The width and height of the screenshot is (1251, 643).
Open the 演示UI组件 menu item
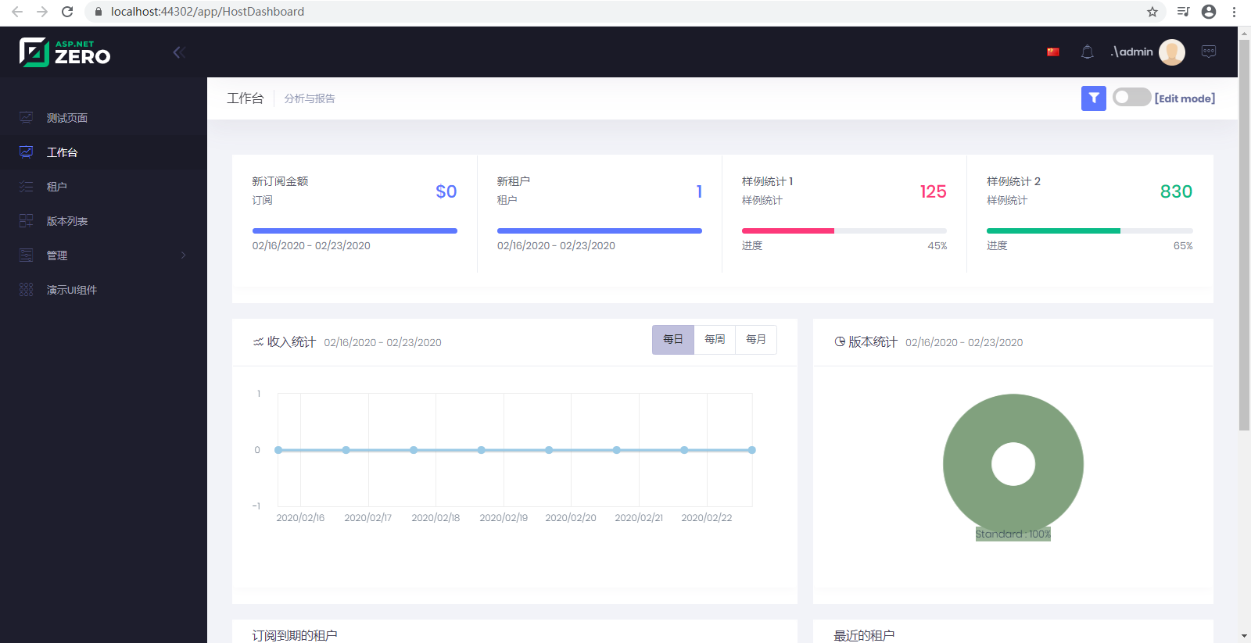[103, 290]
